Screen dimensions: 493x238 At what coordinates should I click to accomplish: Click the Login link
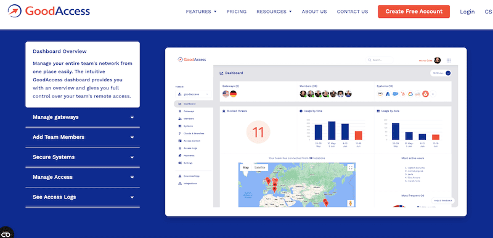click(467, 12)
